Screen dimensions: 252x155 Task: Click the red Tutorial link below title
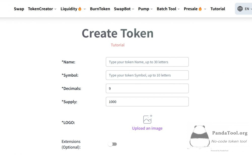118,45
